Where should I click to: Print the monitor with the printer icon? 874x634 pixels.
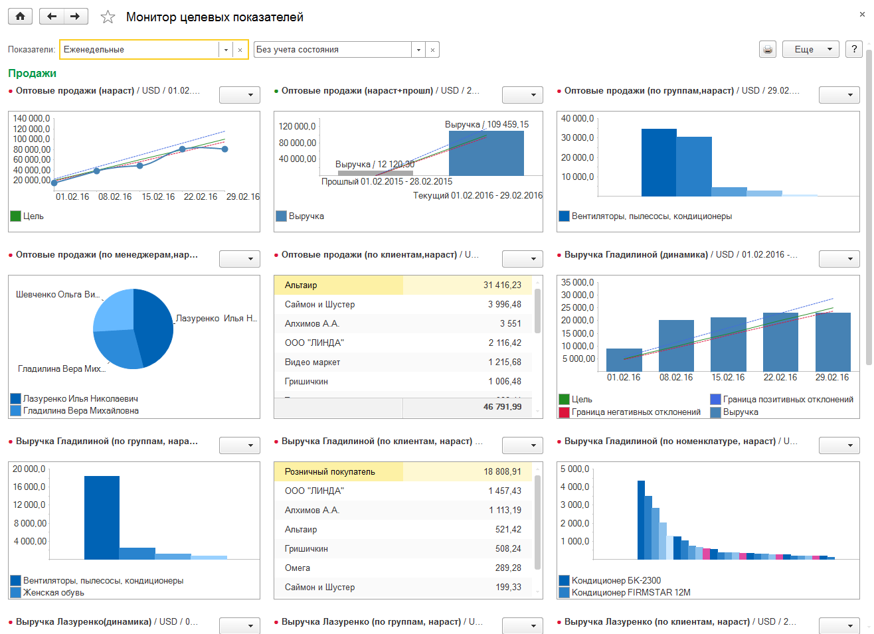pyautogui.click(x=768, y=49)
